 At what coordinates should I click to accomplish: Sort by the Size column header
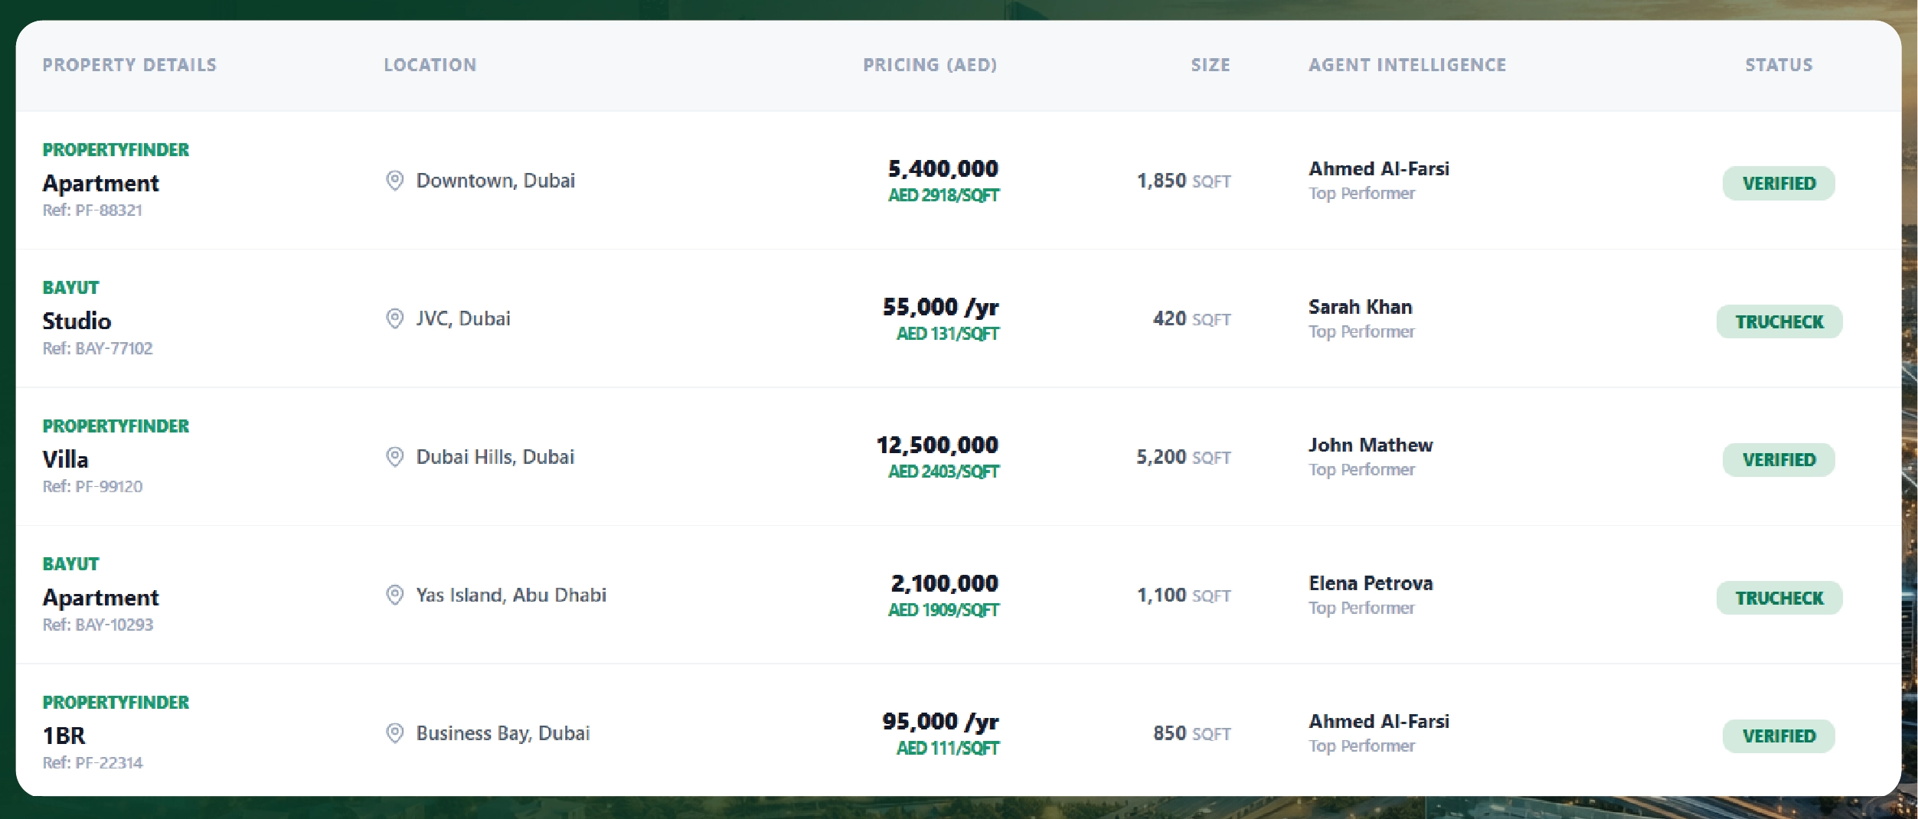[1210, 65]
